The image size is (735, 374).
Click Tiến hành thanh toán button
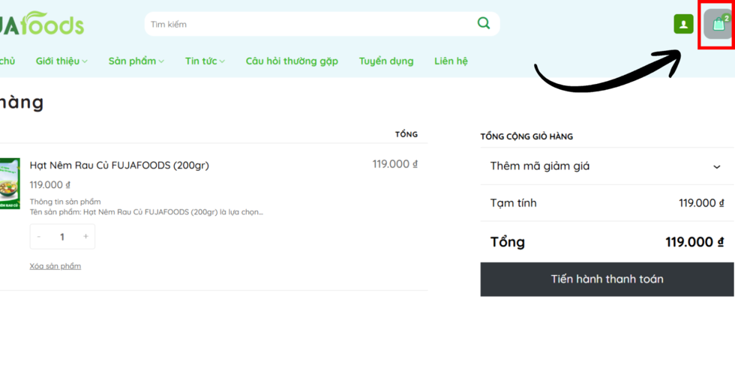click(607, 280)
